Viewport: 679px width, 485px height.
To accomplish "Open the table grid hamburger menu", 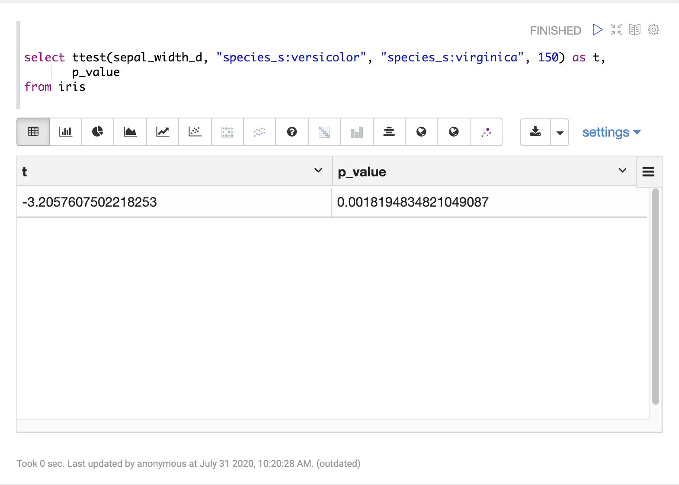I will tap(648, 172).
